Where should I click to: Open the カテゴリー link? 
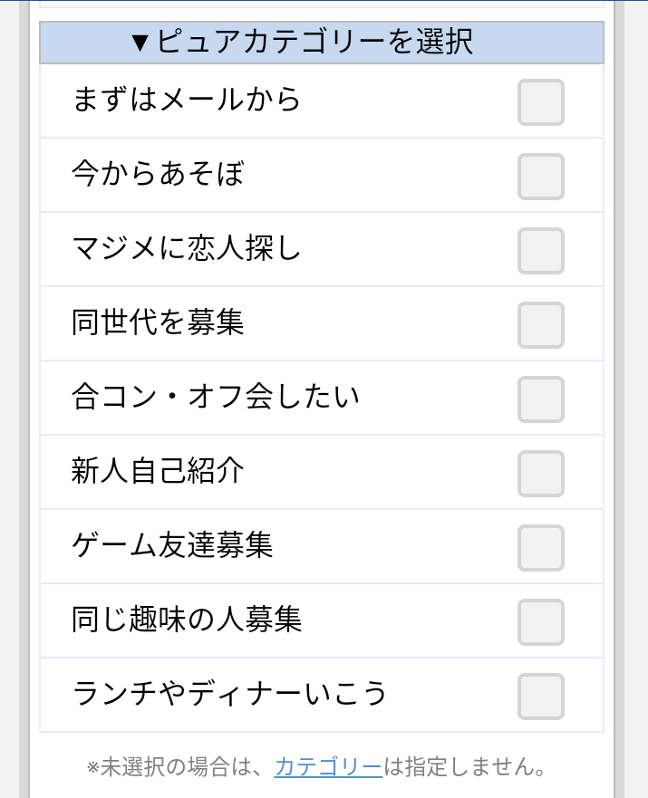pos(328,767)
